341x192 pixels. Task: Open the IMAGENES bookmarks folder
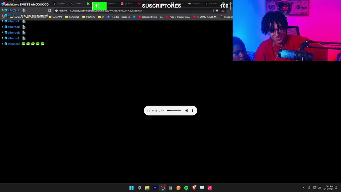pos(72,17)
